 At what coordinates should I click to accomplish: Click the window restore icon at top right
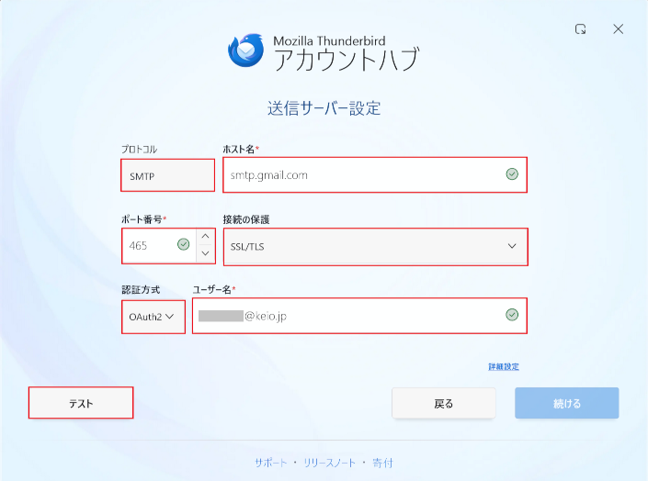point(581,29)
